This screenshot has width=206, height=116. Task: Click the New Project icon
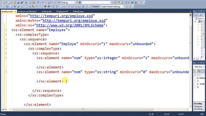[x=4, y=3]
